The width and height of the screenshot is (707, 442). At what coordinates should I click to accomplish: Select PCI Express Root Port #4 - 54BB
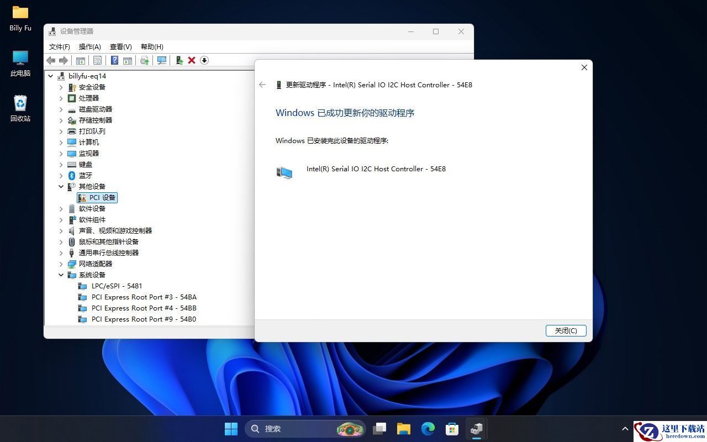144,308
